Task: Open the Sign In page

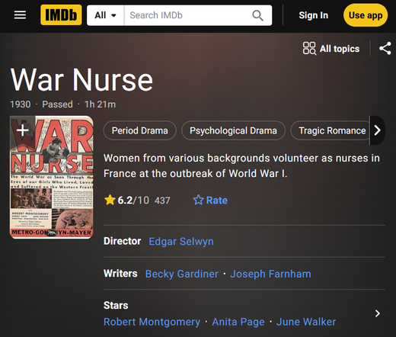Action: click(314, 15)
